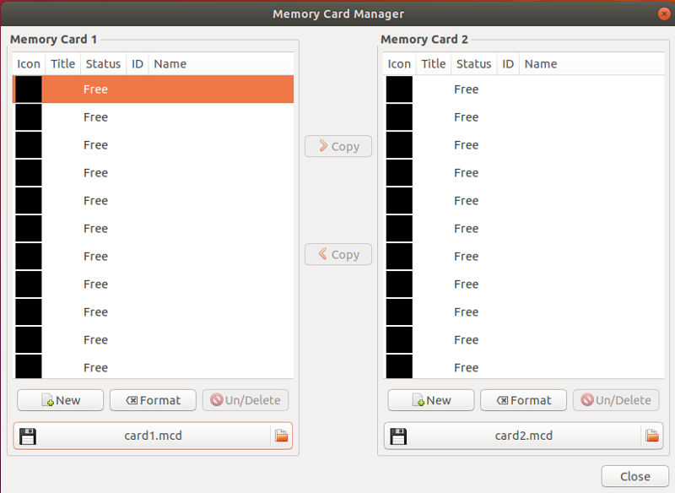Click the right-arrow Copy icon between the cards
This screenshot has height=493, width=675.
click(325, 146)
